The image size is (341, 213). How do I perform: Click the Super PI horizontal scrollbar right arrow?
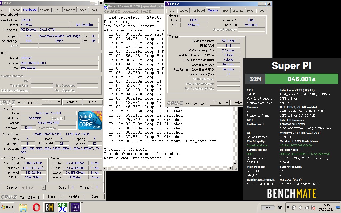coord(231,168)
